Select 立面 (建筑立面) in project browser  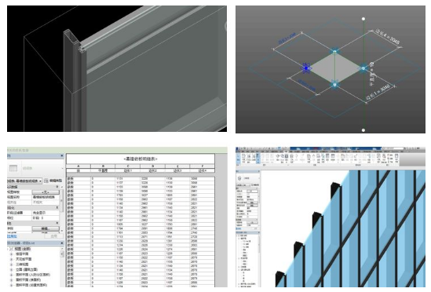[x=27, y=269]
